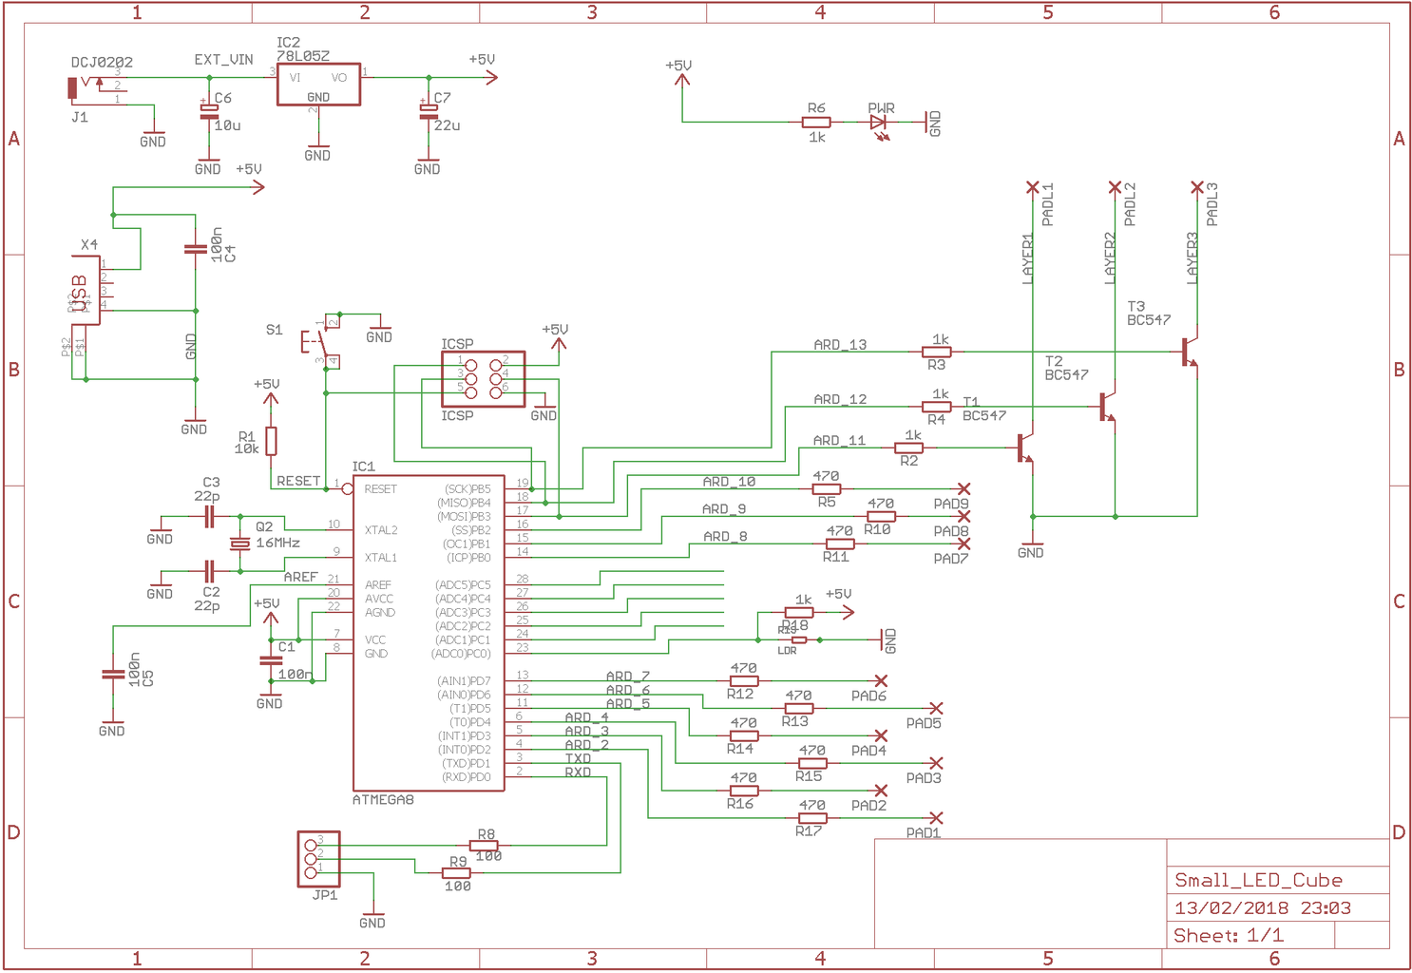The image size is (1412, 973).
Task: Click the 1k base resistor R4
Action: [x=937, y=407]
